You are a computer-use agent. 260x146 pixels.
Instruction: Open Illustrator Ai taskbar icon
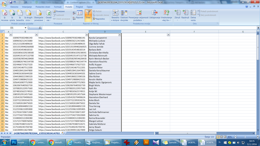click(x=146, y=142)
